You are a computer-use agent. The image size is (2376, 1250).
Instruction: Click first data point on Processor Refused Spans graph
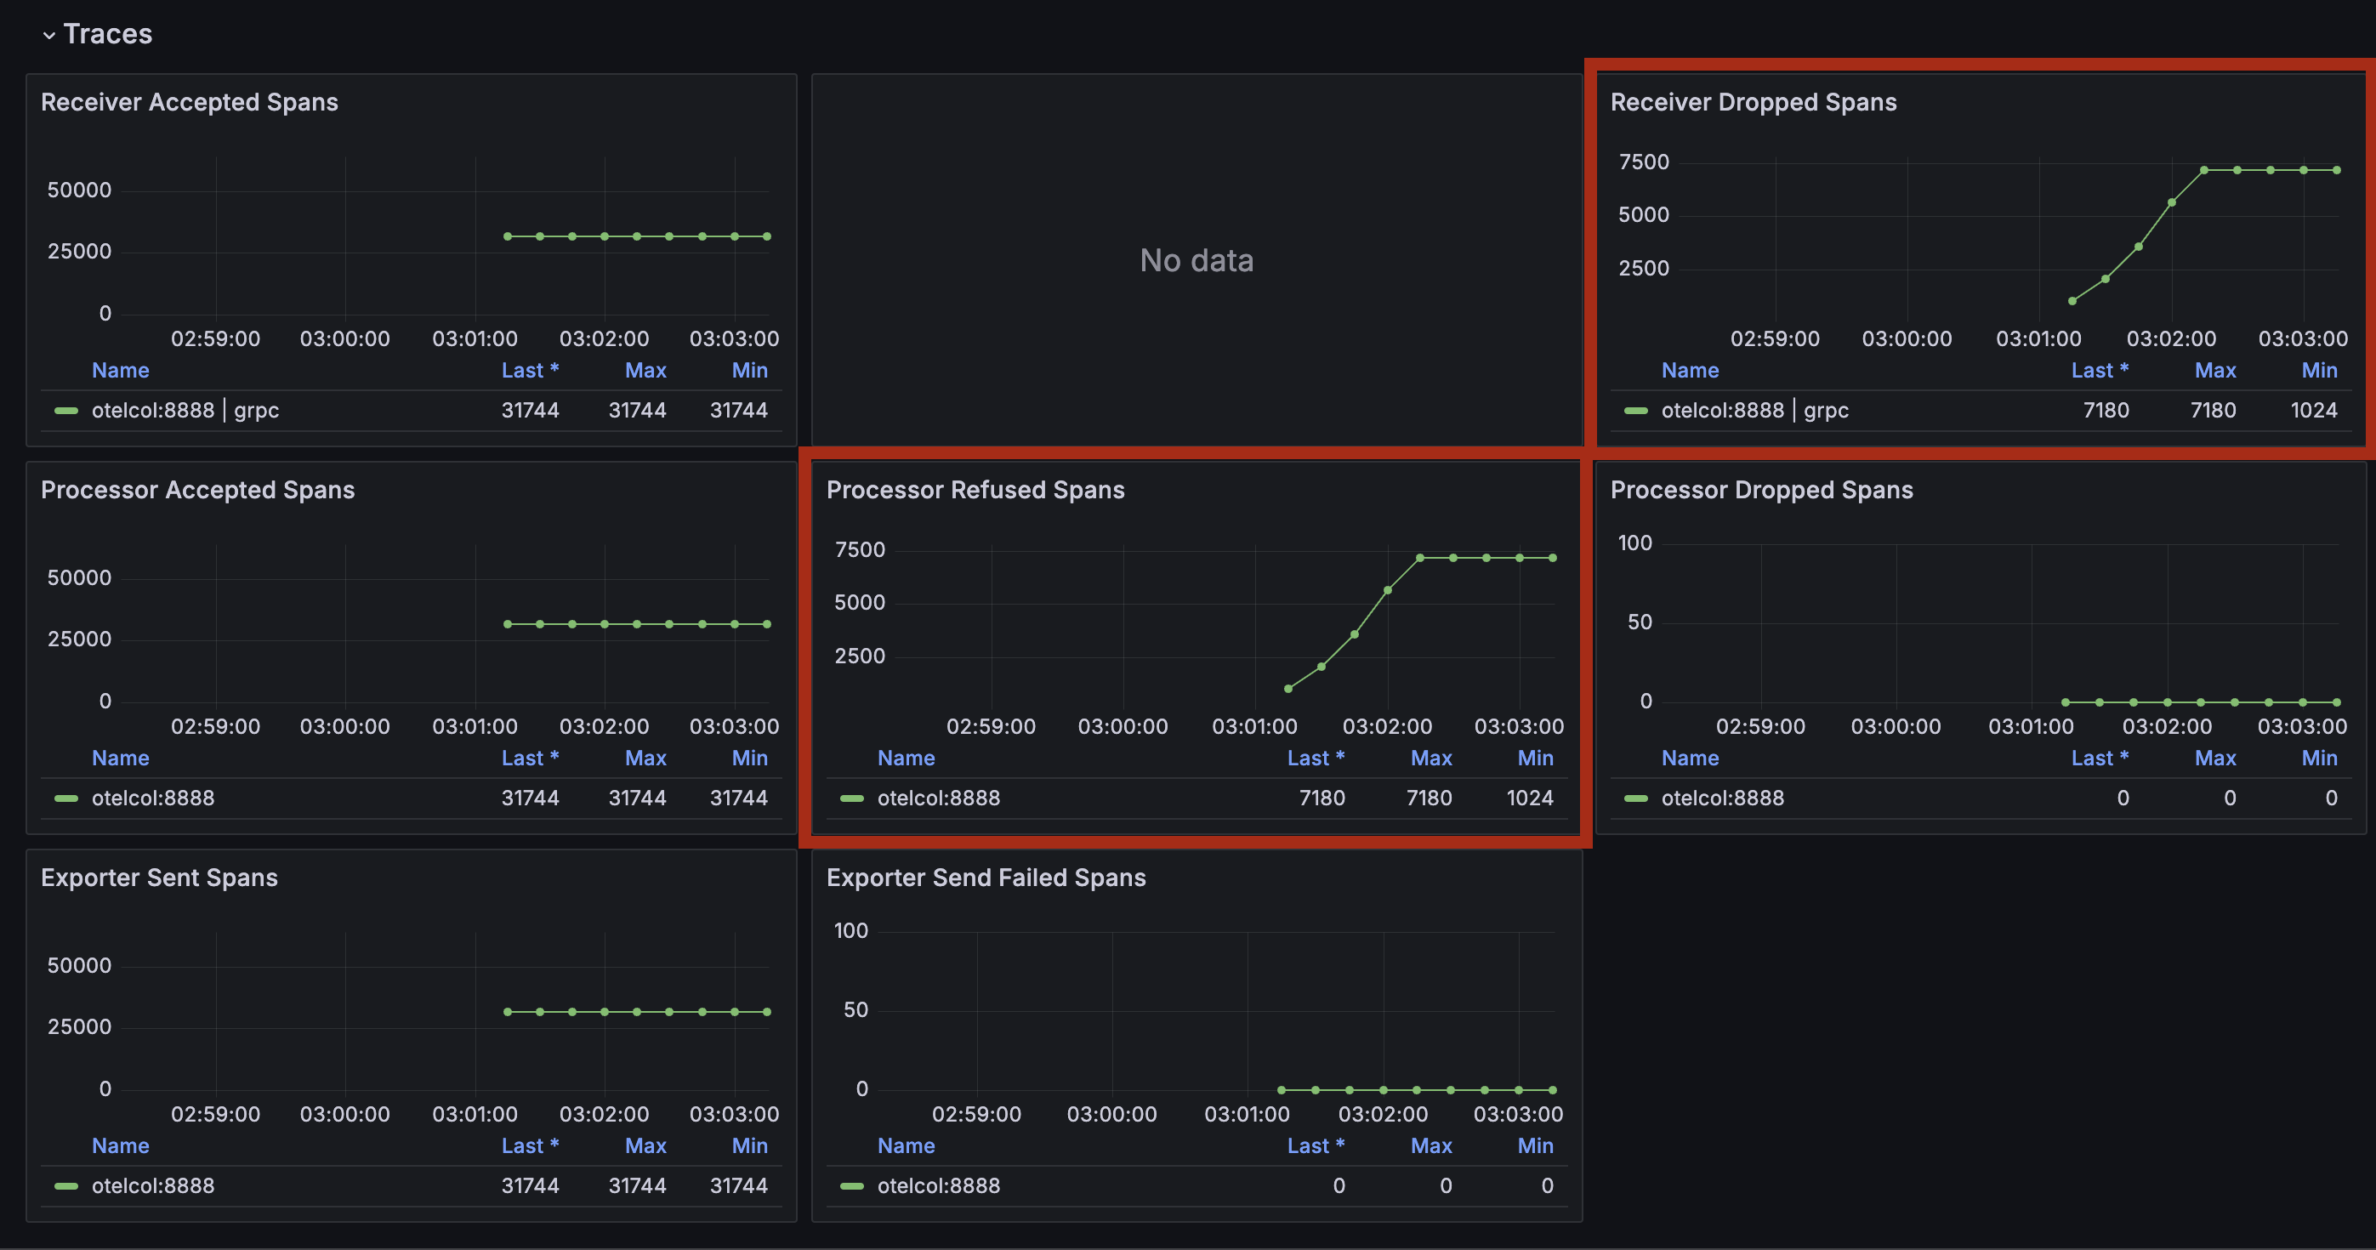[x=1288, y=688]
